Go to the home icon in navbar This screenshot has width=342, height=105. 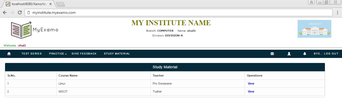point(9,54)
